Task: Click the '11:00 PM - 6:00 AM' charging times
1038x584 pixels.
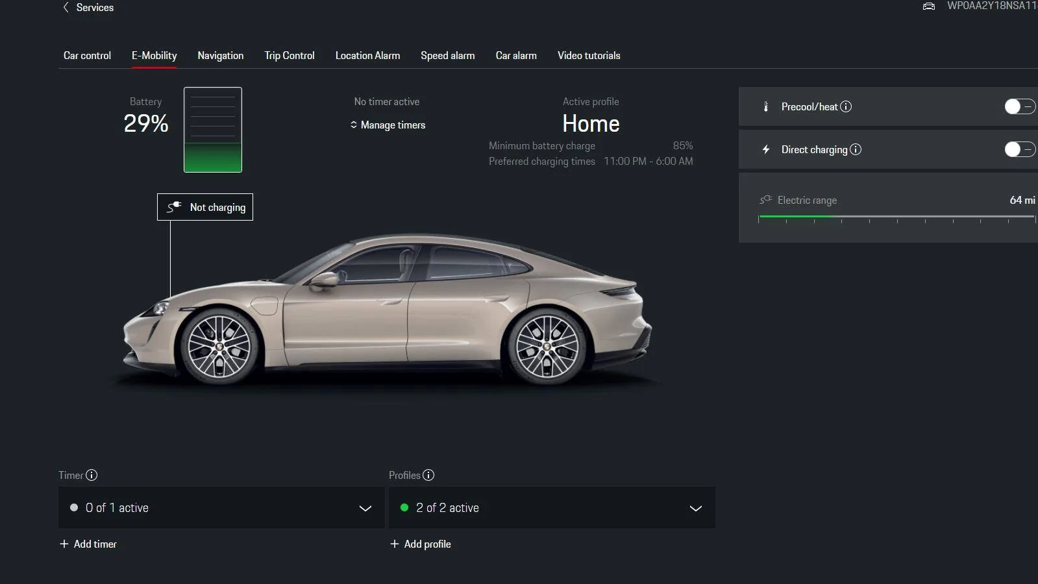Action: 649,161
